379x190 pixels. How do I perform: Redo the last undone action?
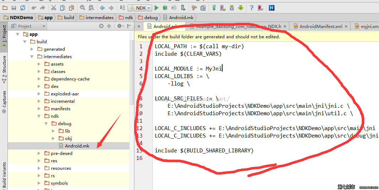[43, 8]
